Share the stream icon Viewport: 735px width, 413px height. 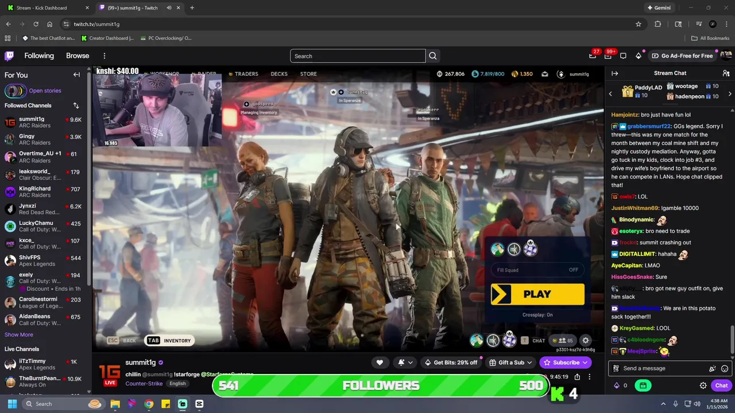pyautogui.click(x=577, y=377)
